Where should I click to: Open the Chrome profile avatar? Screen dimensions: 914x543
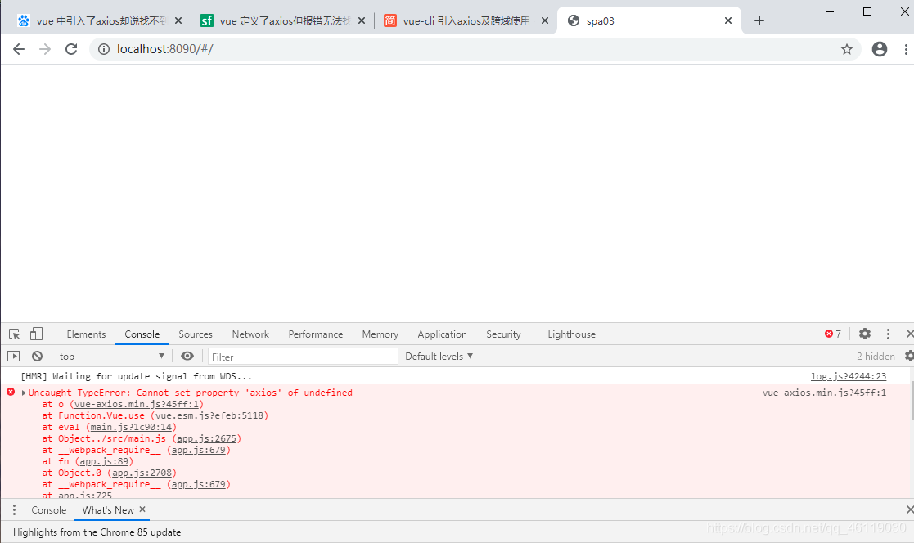[880, 49]
